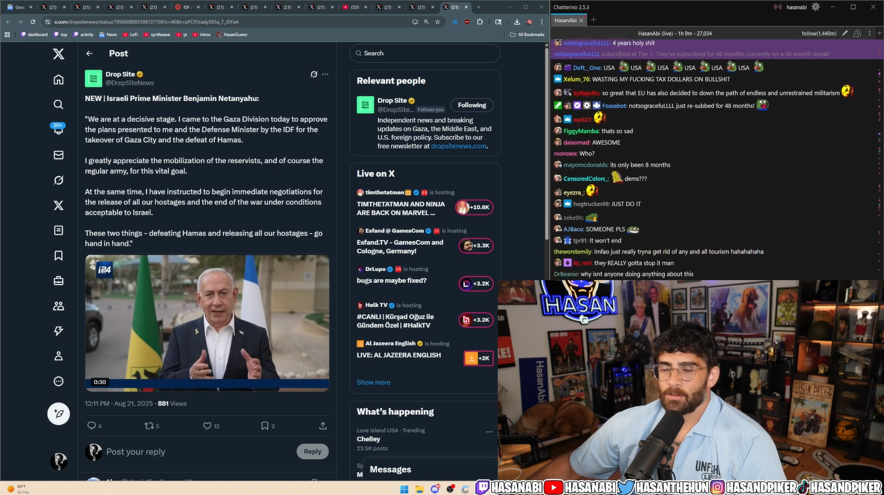Screen dimensions: 884x495
Task: Open the More circle menu in X sidebar
Action: (x=58, y=381)
